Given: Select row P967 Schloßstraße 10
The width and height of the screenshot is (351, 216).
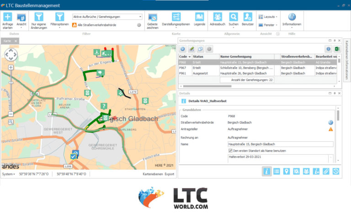Looking at the screenshot, I should click(257, 68).
